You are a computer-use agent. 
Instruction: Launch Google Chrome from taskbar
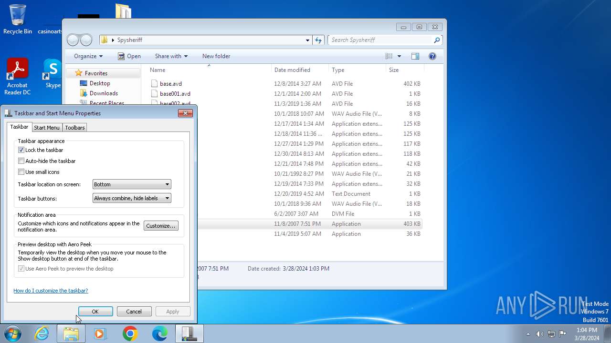[130, 333]
